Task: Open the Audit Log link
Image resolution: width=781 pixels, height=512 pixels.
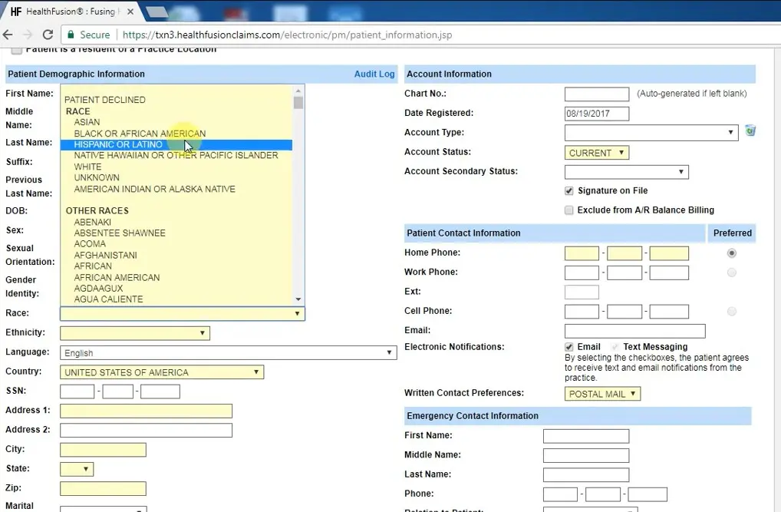Action: click(374, 74)
